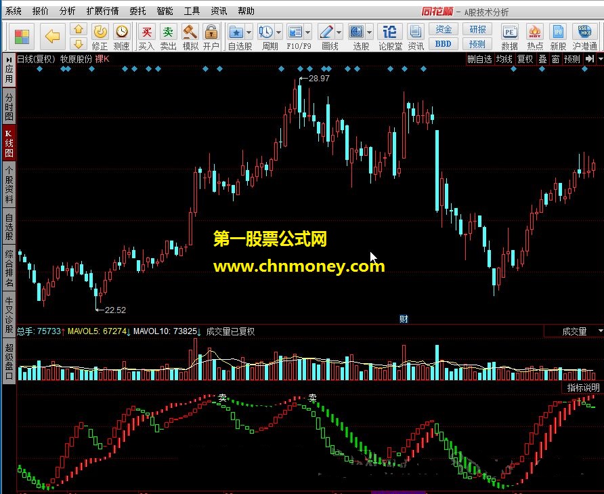
Task: Select the K线图 sidebar tab
Action: (x=9, y=144)
